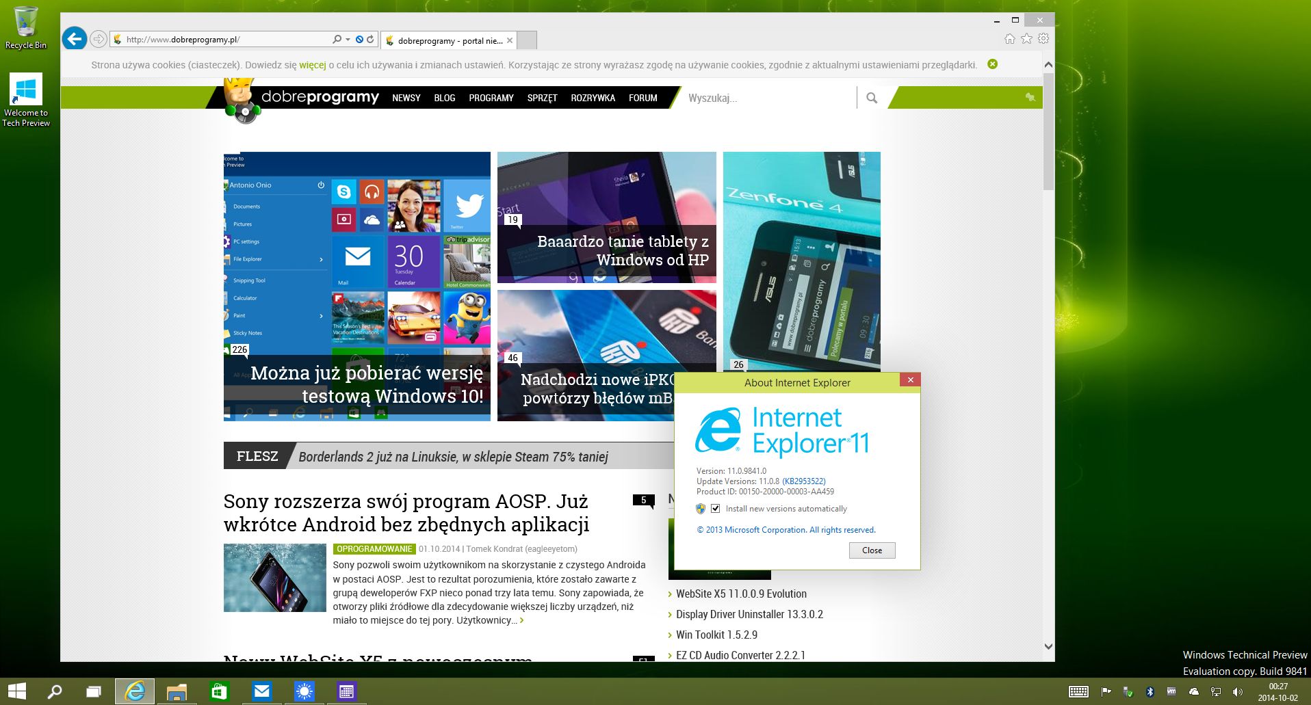Follow the 'więcej' cookies link
Image resolution: width=1311 pixels, height=705 pixels.
pyautogui.click(x=313, y=65)
